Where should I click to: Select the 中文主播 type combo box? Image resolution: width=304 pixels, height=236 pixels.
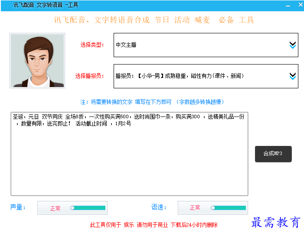[x=206, y=45]
